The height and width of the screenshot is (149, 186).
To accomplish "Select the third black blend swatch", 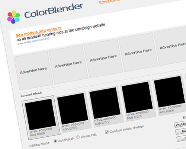I will point(105,103).
